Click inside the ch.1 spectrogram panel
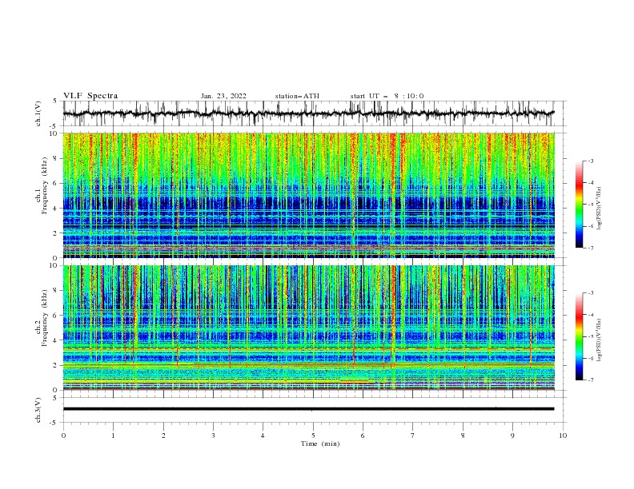The height and width of the screenshot is (489, 634). tap(308, 195)
